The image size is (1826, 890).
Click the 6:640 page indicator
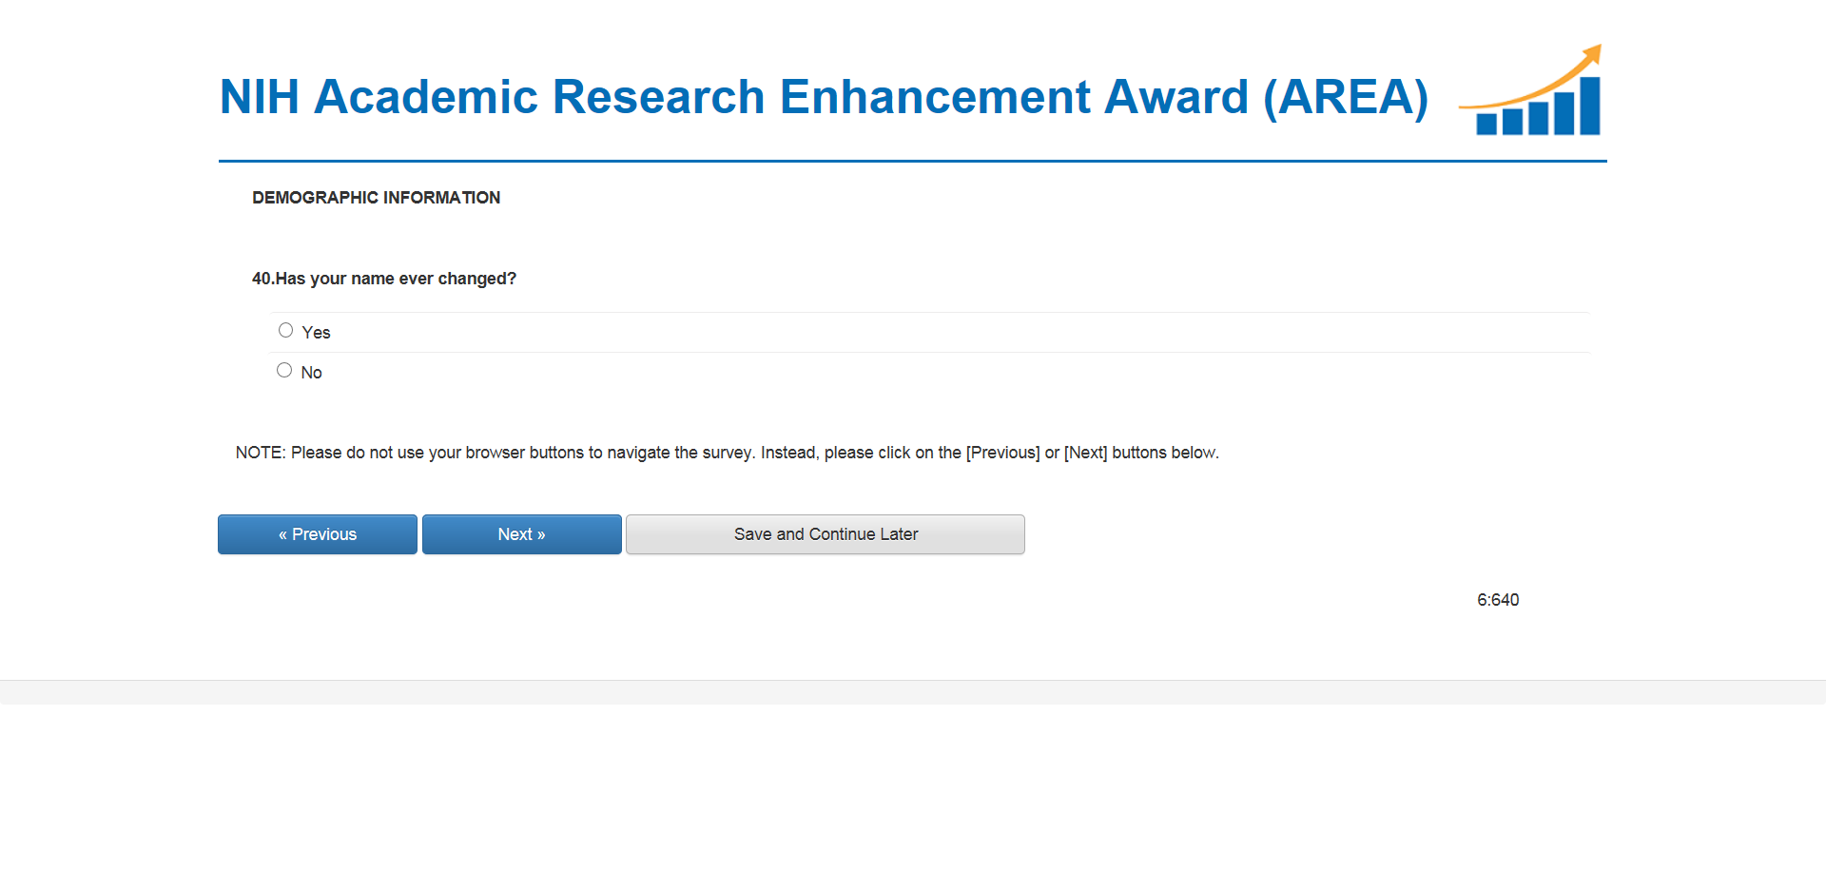tap(1498, 600)
